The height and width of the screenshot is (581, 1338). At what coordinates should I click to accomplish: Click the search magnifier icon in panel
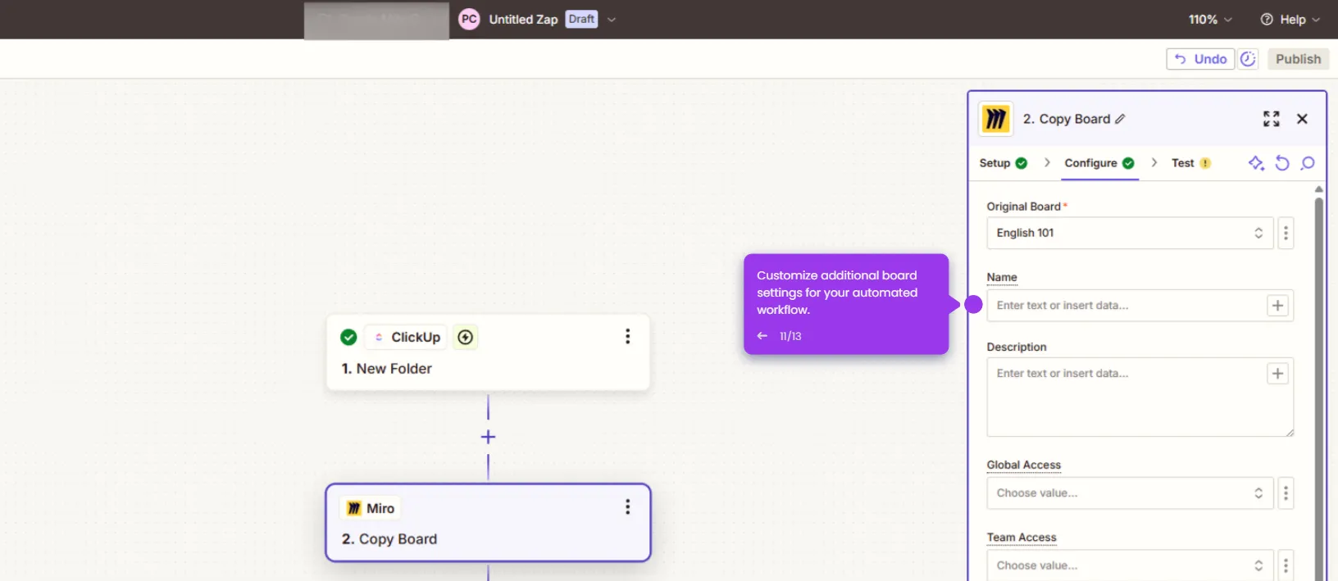coord(1308,163)
